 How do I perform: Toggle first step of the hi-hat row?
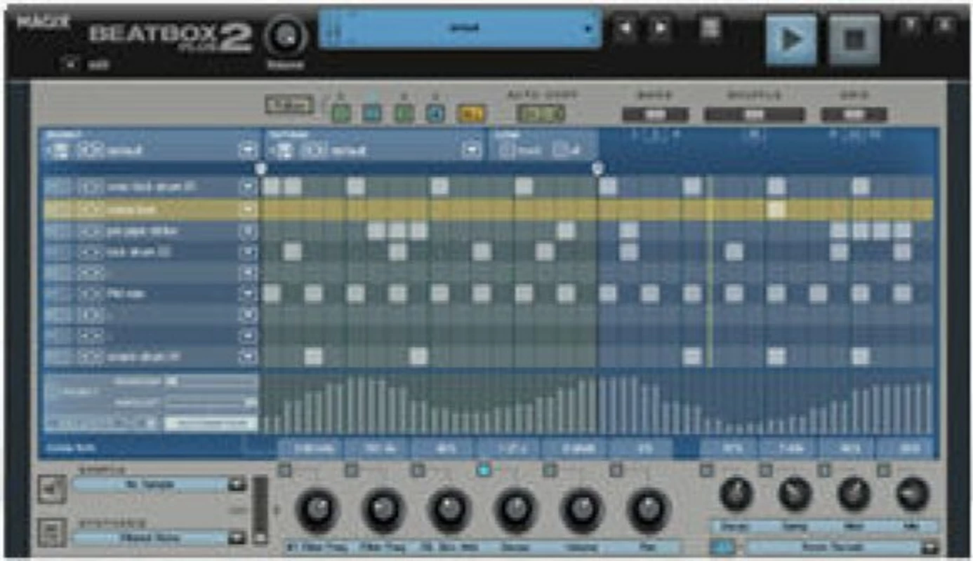coord(272,293)
